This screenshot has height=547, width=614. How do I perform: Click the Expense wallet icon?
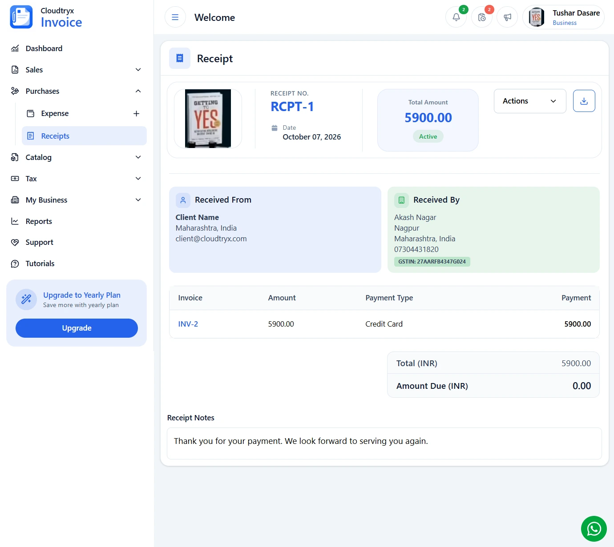[x=31, y=113]
